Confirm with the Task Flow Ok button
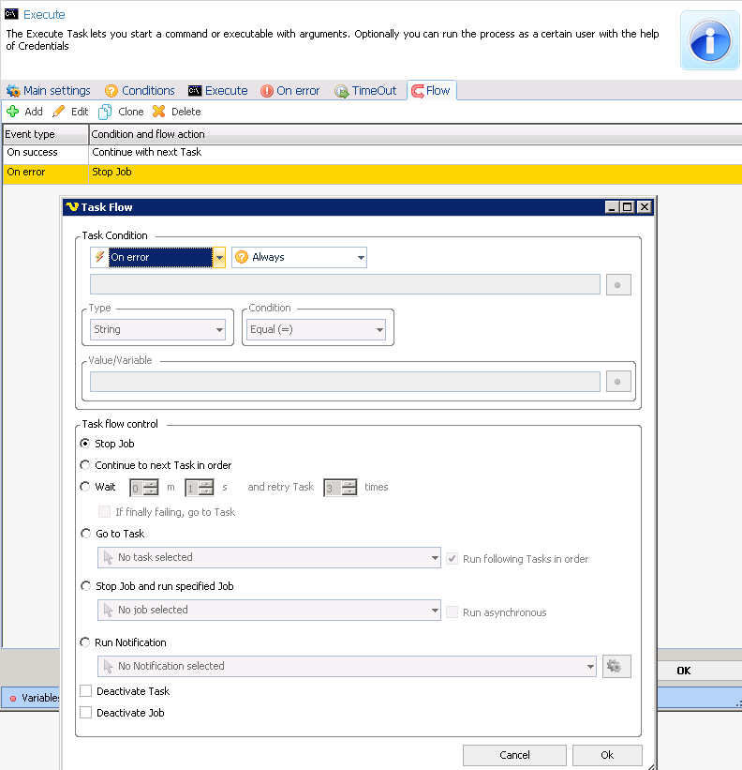 click(x=607, y=755)
